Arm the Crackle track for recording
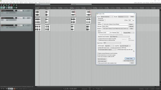The height and width of the screenshot is (90, 161). tap(2, 11)
